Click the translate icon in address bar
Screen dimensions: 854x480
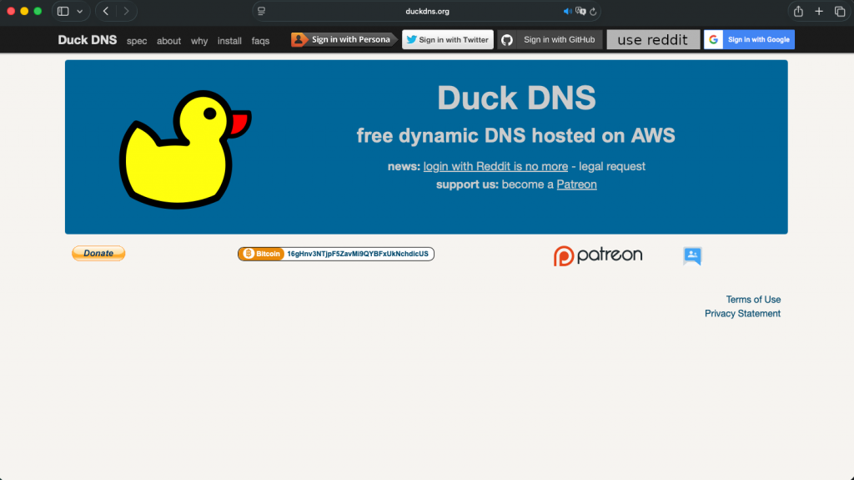pyautogui.click(x=581, y=12)
